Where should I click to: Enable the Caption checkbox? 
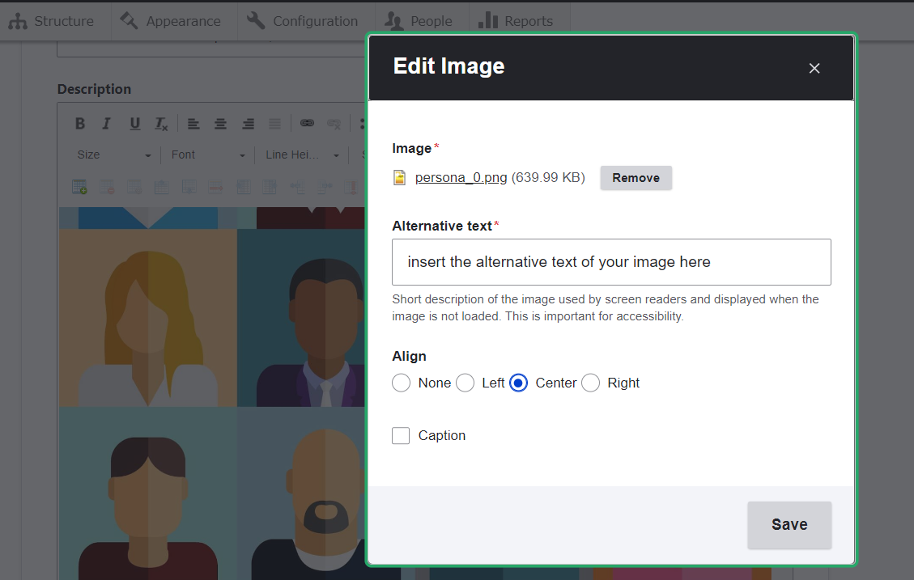(401, 435)
